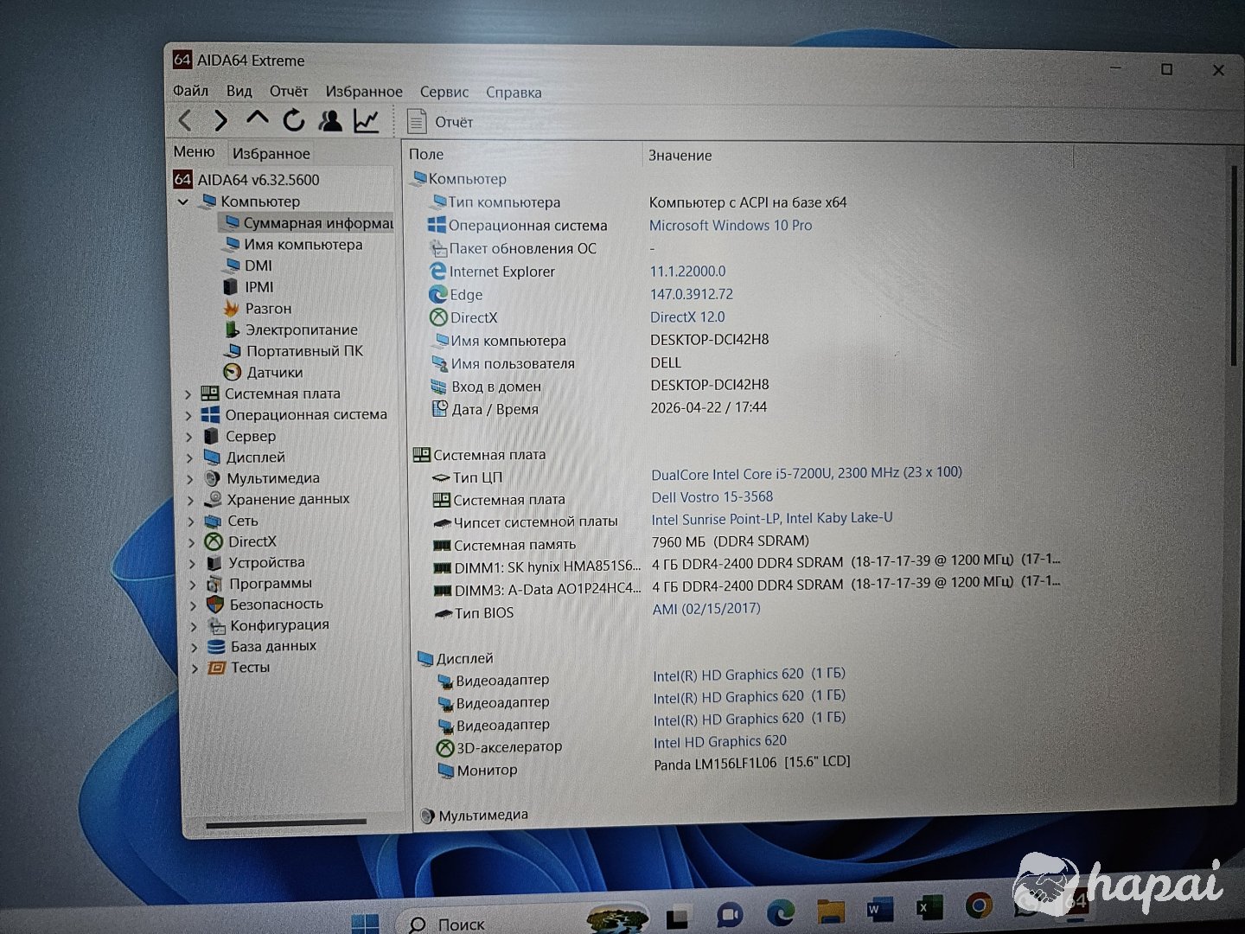Open the DirectX 12.0 link

pos(687,317)
